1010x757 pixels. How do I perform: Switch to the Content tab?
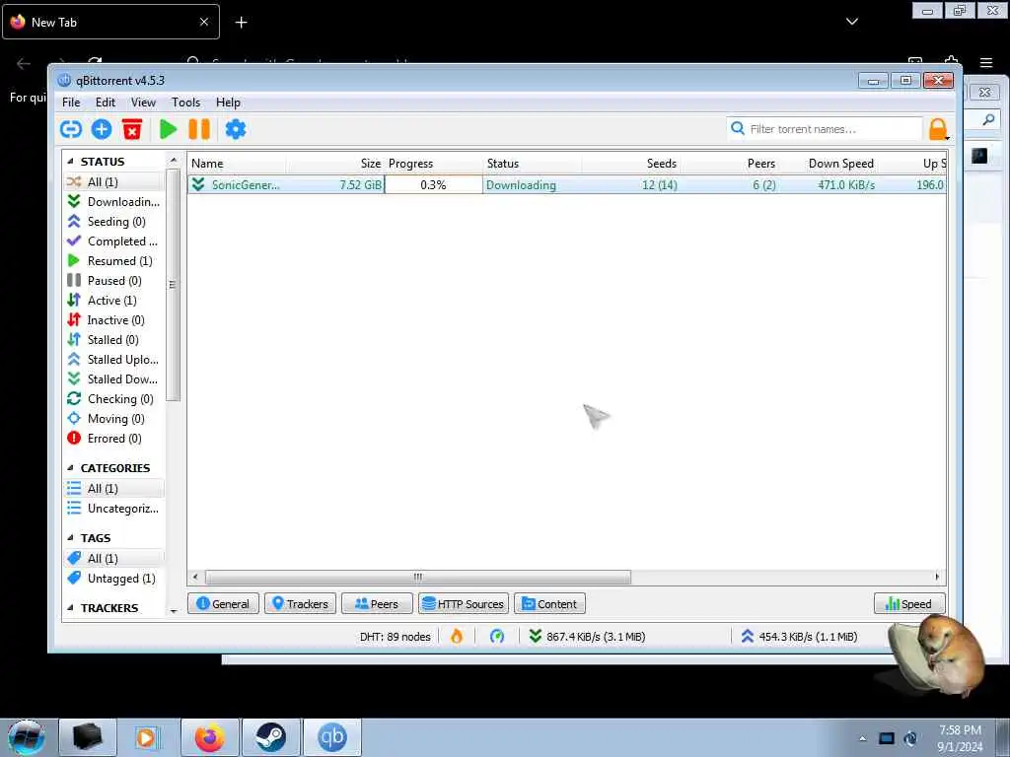549,604
